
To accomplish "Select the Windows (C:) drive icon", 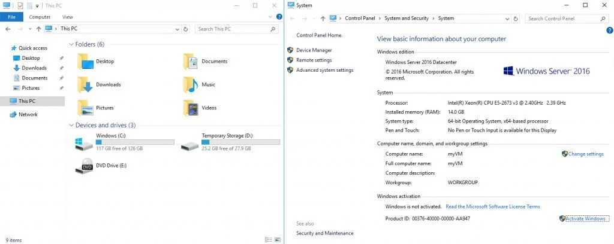I will [84, 144].
